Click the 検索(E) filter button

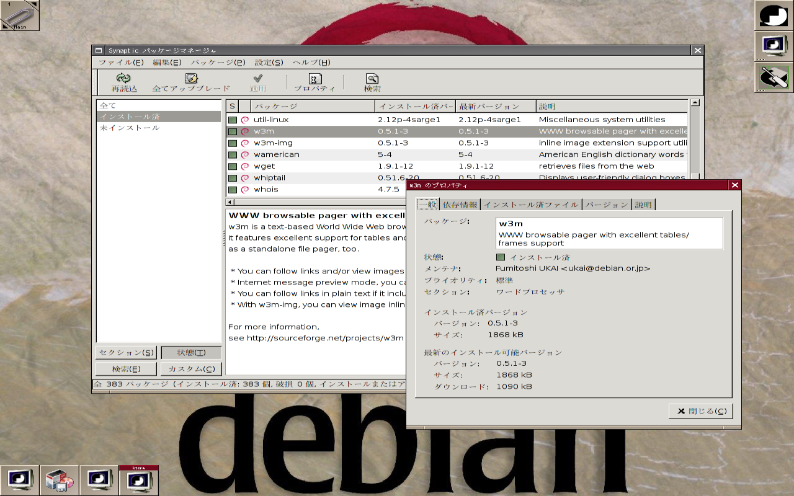pos(127,369)
